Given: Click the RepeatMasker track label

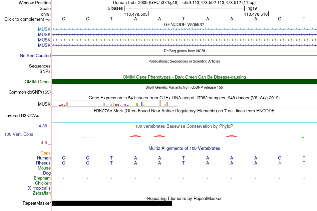Looking at the screenshot, I should [37, 203].
